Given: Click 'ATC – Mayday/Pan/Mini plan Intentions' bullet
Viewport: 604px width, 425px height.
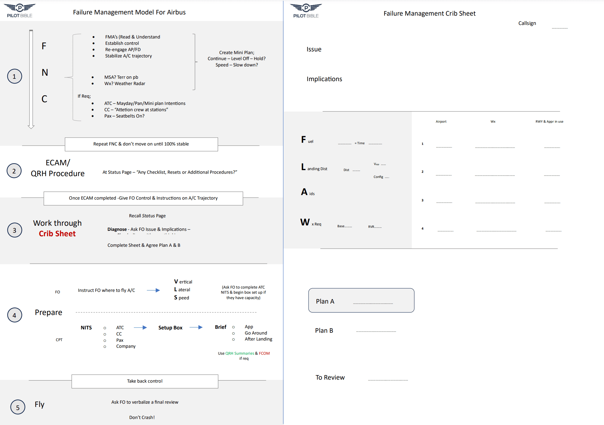Looking at the screenshot, I should click(145, 103).
